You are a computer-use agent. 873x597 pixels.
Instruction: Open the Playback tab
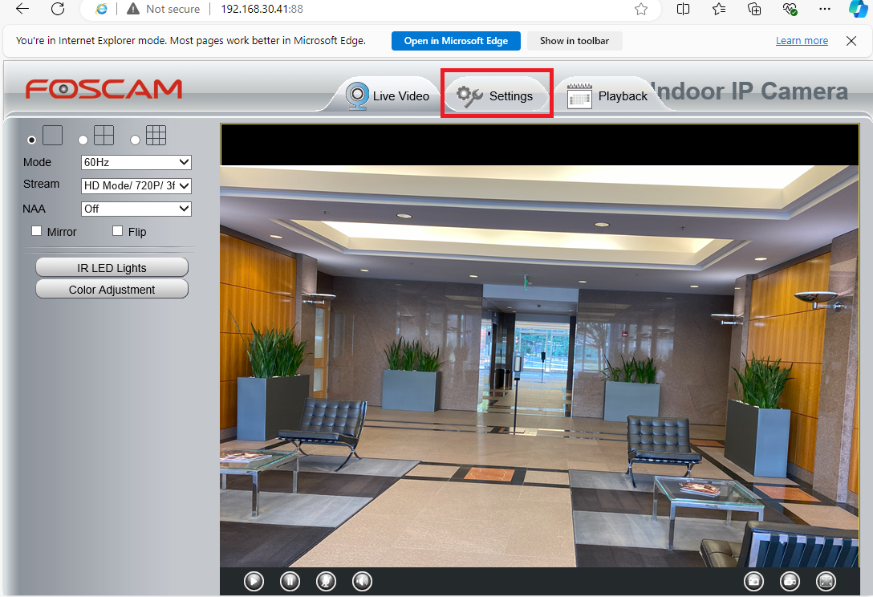click(607, 95)
